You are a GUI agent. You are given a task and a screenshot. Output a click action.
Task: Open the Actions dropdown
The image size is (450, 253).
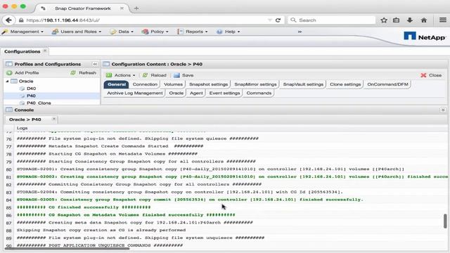pyautogui.click(x=121, y=75)
